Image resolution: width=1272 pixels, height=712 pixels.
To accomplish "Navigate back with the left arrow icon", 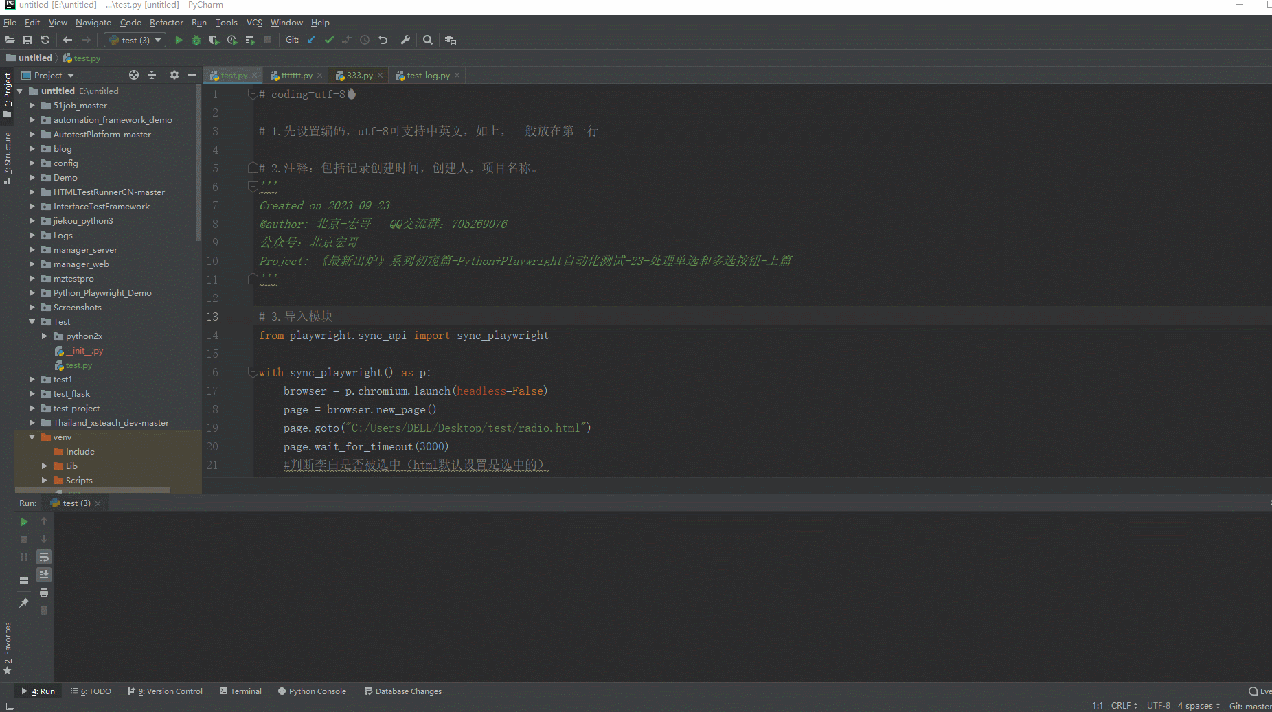I will click(67, 40).
